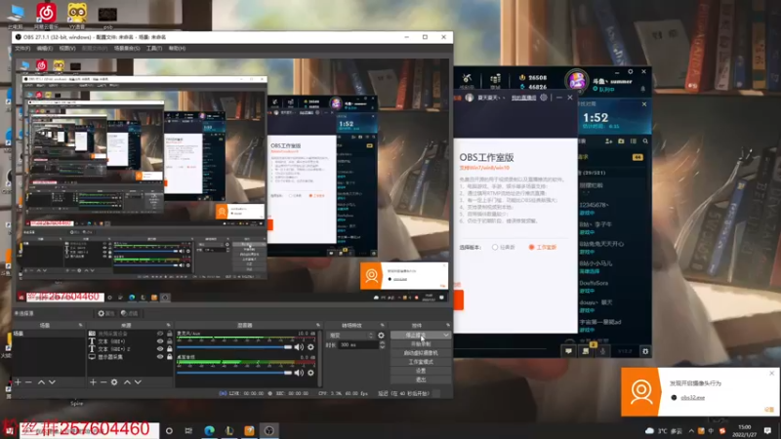Click the list view icon in friends panel

(x=634, y=141)
